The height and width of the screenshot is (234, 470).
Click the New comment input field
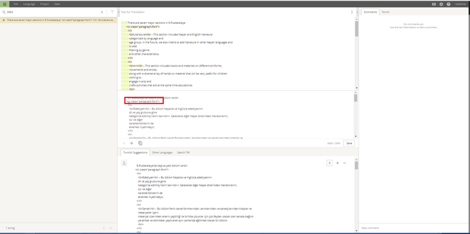tap(414, 228)
